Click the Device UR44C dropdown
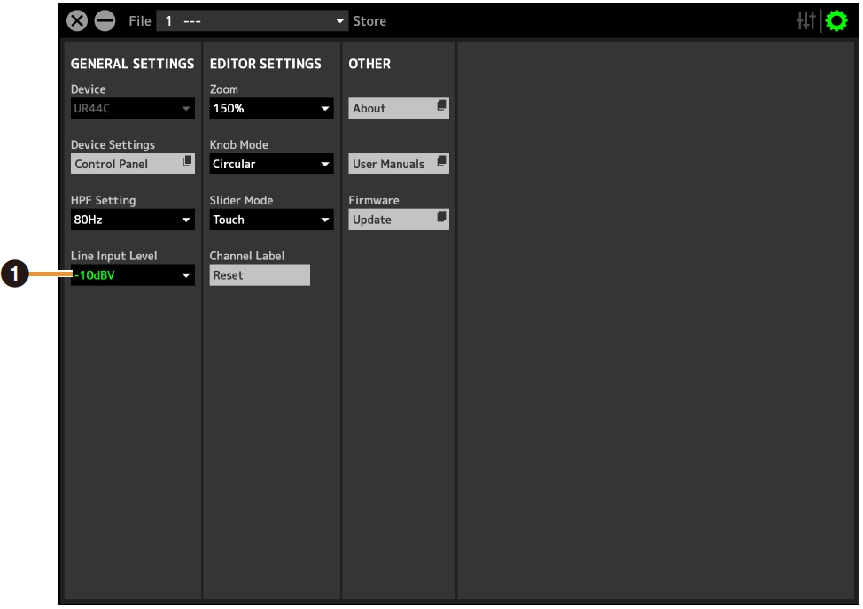The image size is (863, 609). [x=133, y=109]
